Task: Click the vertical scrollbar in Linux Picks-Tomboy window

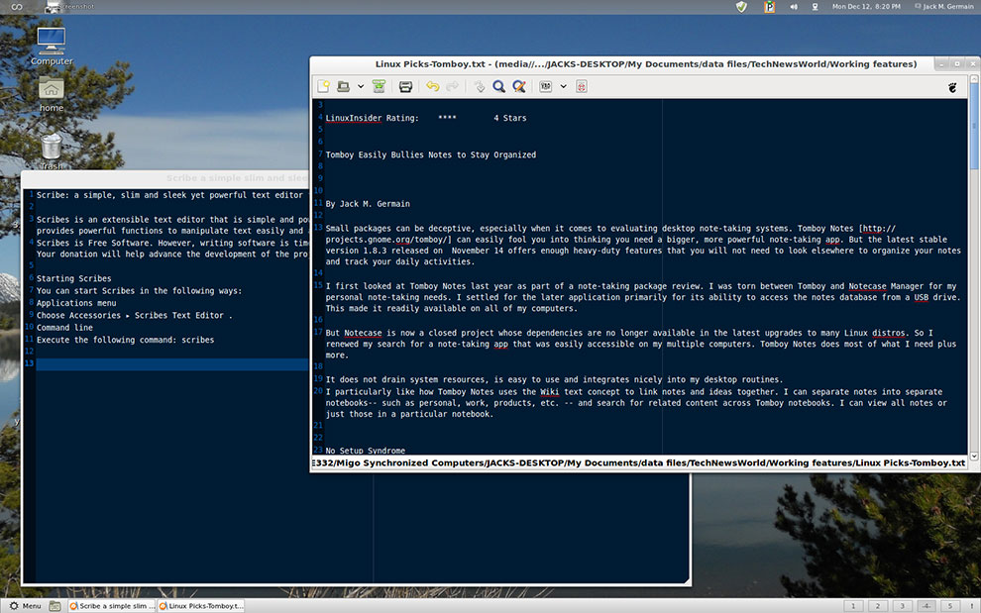Action: [x=974, y=125]
